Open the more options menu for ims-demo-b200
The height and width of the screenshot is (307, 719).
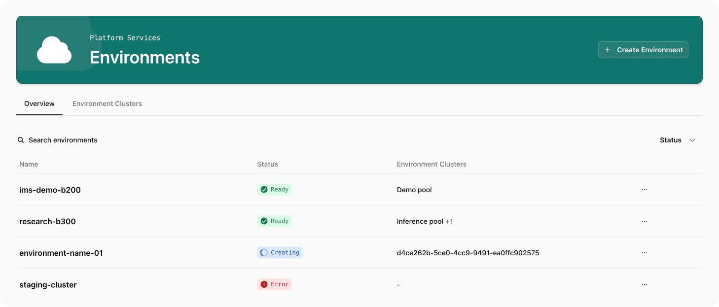pos(645,190)
